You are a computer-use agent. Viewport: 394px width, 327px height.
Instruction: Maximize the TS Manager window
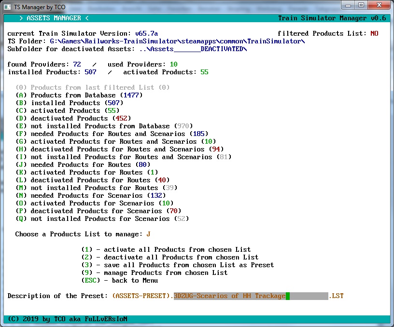click(x=361, y=5)
